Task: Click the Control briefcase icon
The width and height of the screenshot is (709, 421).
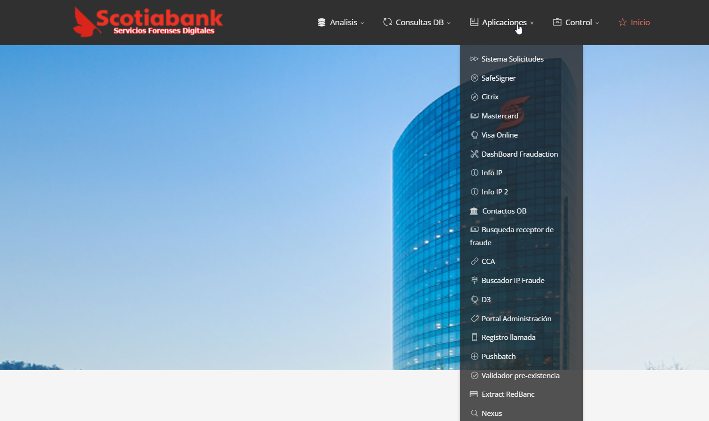Action: pyautogui.click(x=557, y=22)
